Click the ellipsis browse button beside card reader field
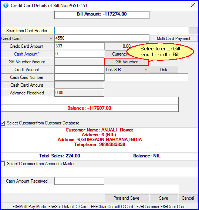 (x=193, y=31)
